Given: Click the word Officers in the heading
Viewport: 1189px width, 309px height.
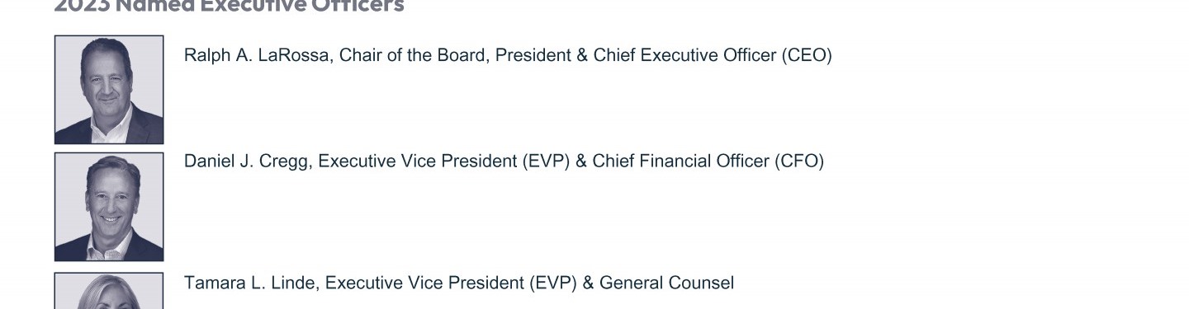Looking at the screenshot, I should (x=357, y=7).
